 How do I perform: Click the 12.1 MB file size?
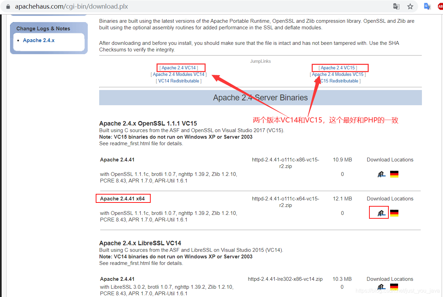coord(342,199)
